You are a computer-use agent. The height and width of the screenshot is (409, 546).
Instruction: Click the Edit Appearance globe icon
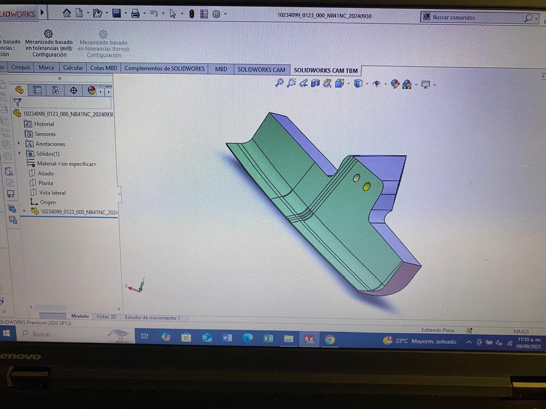tap(395, 84)
